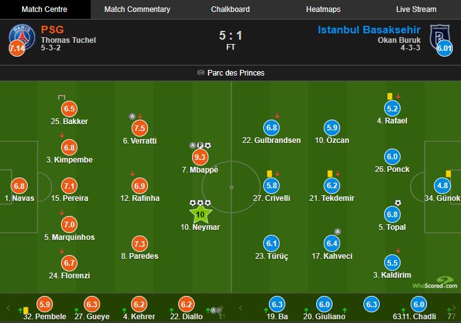461x323 pixels.
Task: Show next Basaksehir substitutes with right chevron
Action: [x=454, y=308]
